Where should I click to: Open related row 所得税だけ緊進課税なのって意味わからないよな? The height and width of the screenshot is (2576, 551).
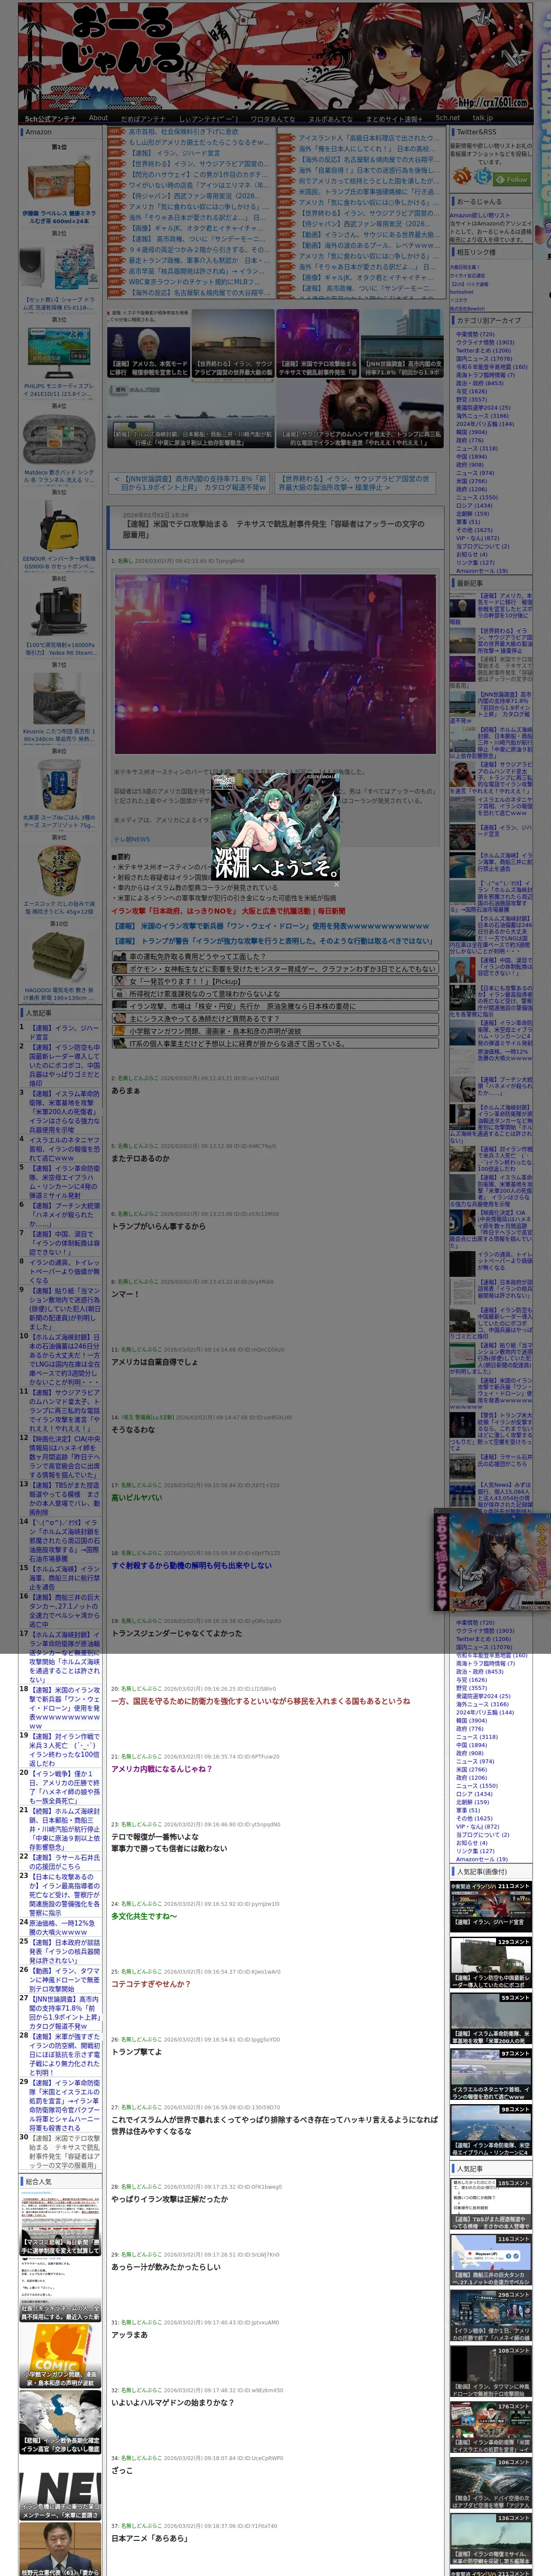(x=275, y=994)
